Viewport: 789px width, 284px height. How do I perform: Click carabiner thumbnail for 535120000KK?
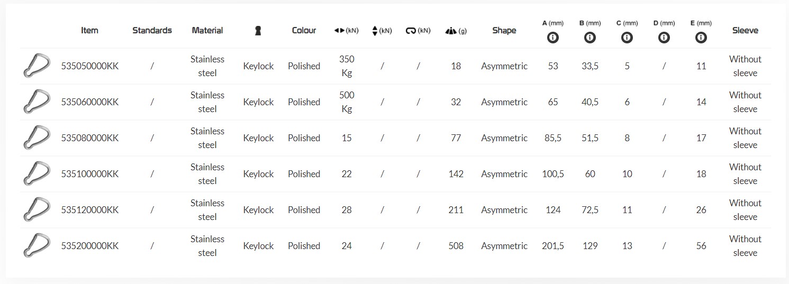[37, 210]
